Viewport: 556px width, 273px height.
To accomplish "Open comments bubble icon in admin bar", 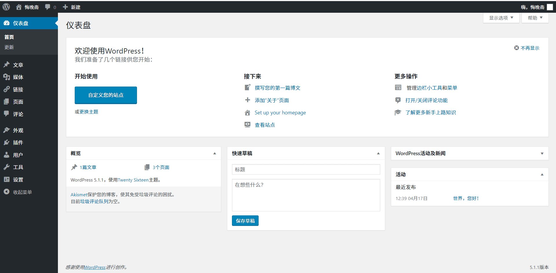I will click(x=48, y=7).
